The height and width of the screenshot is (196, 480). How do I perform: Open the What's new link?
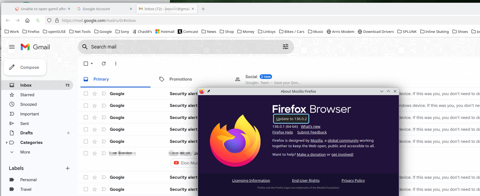click(x=311, y=126)
